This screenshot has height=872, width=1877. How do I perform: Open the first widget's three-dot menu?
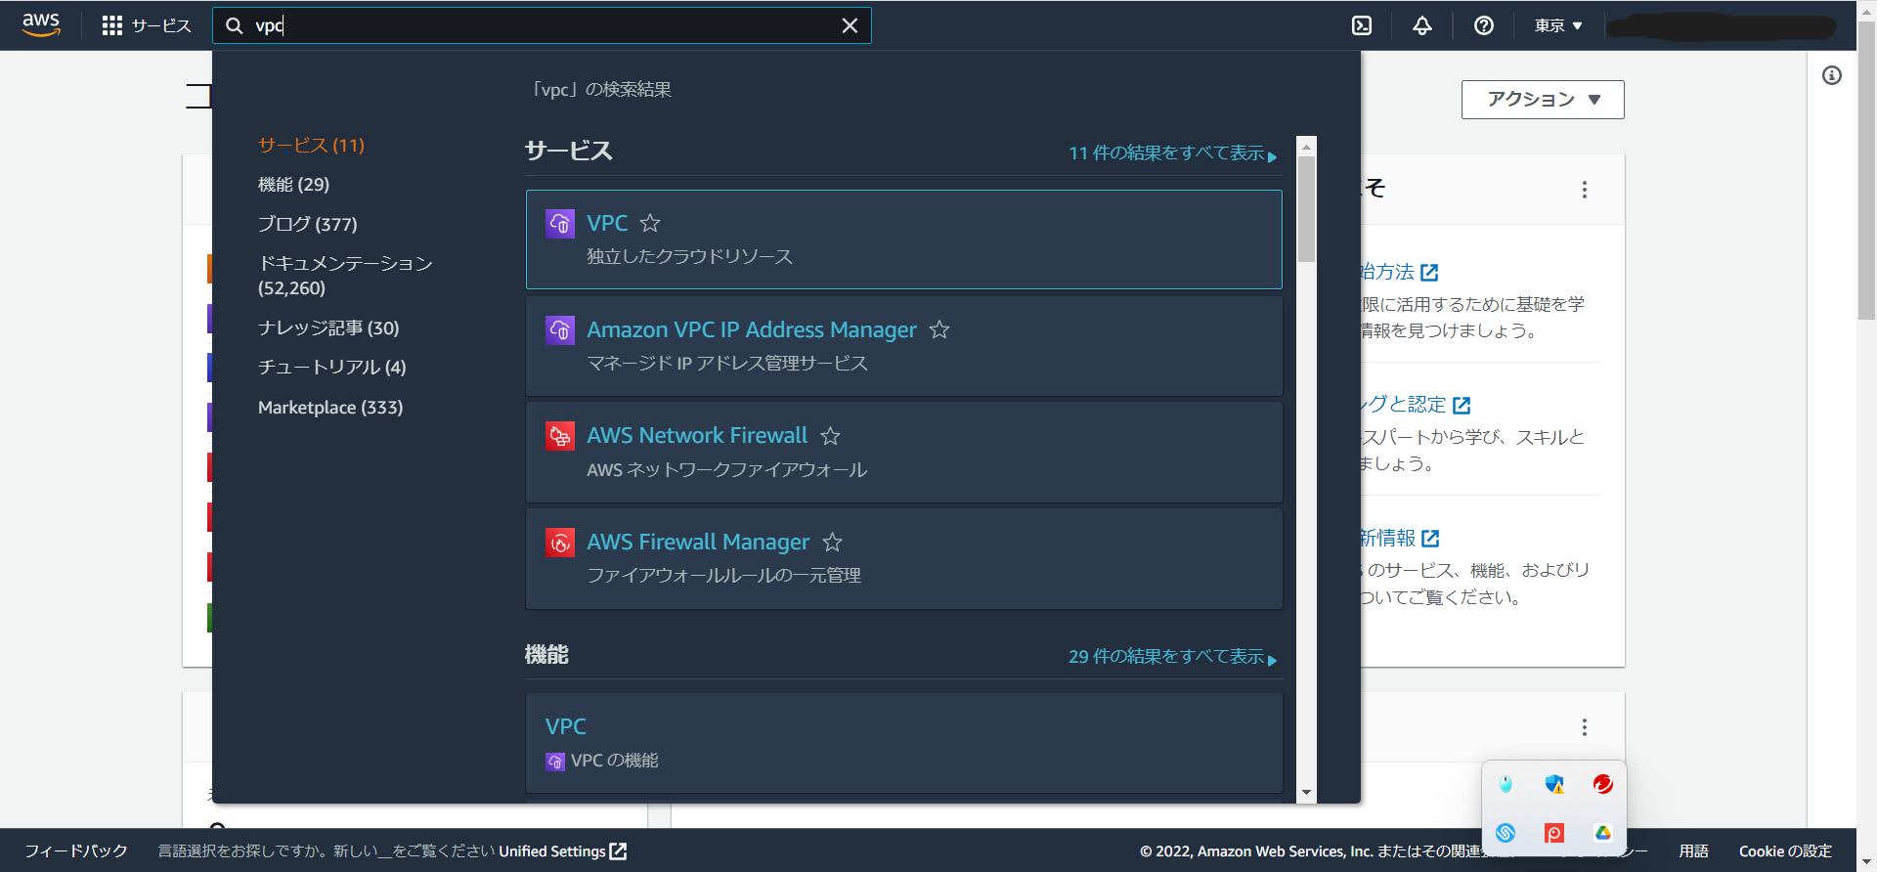pyautogui.click(x=1585, y=190)
